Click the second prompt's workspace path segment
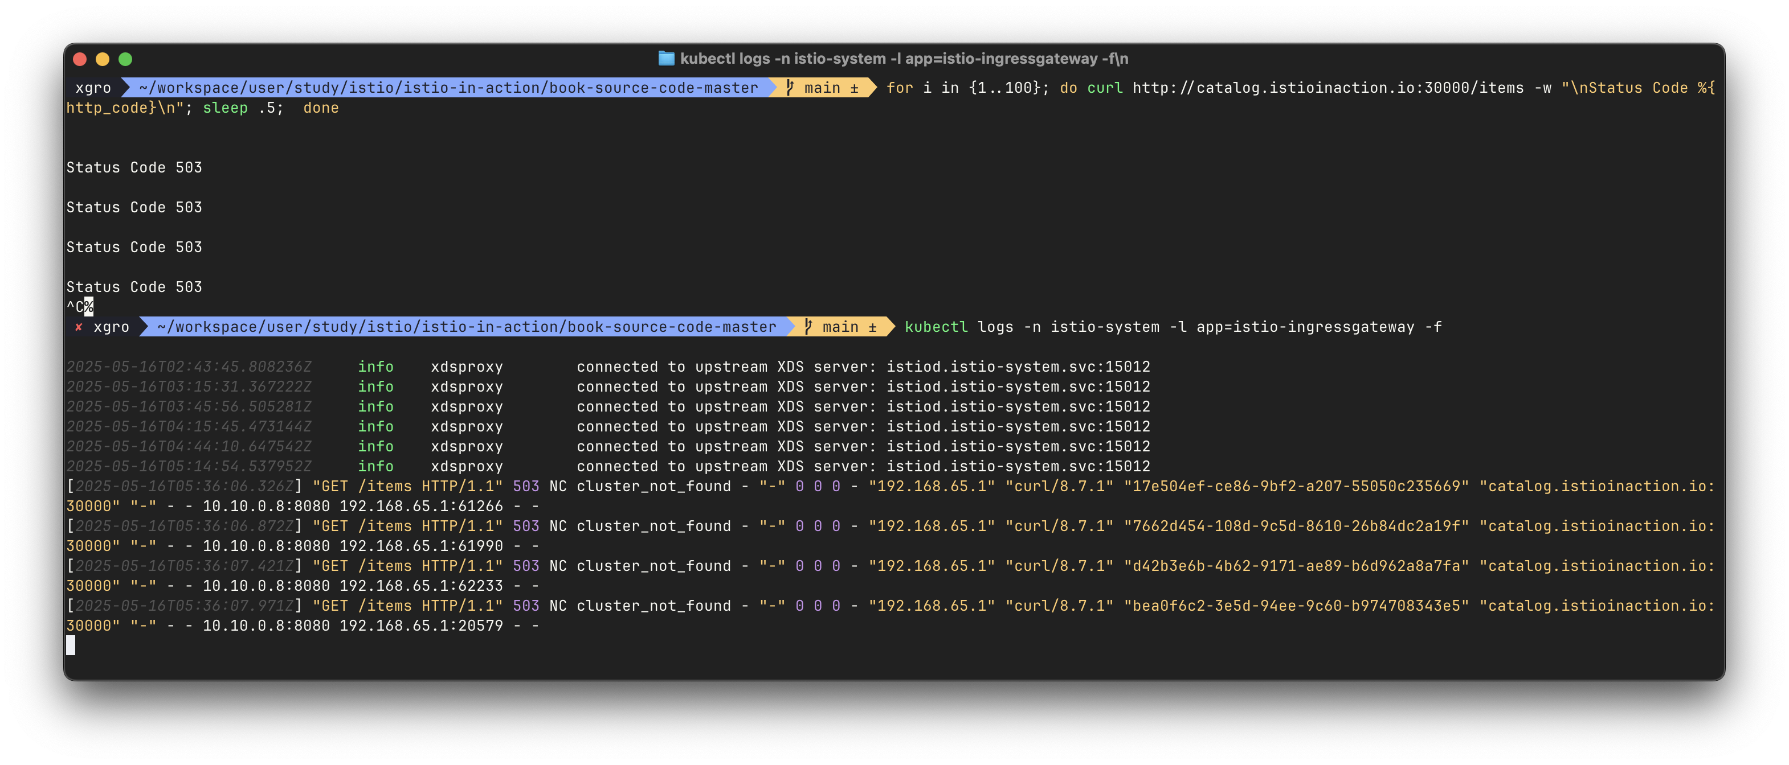The image size is (1789, 765). pyautogui.click(x=467, y=327)
